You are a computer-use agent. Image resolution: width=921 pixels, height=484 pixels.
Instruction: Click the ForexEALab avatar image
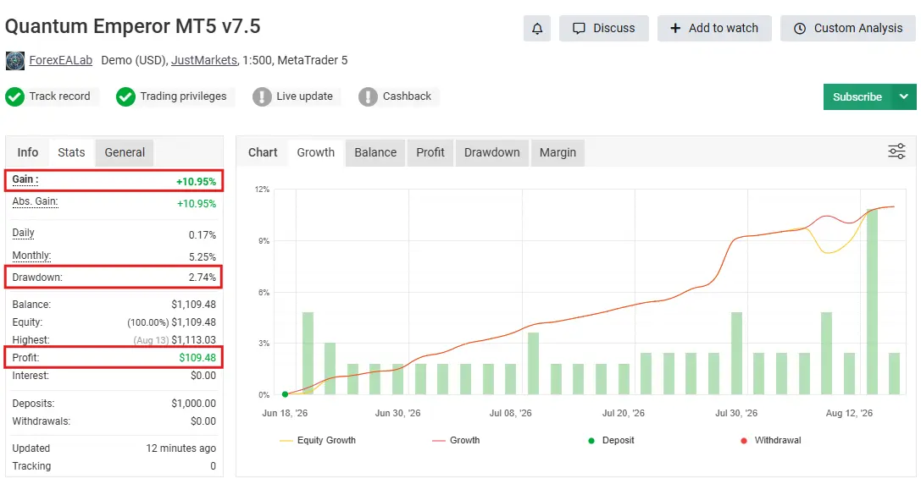(15, 60)
